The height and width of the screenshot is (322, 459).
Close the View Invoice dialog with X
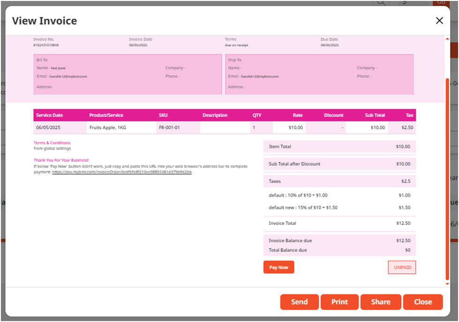coord(439,21)
